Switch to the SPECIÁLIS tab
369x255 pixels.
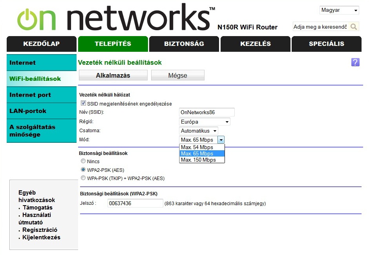pyautogui.click(x=326, y=44)
